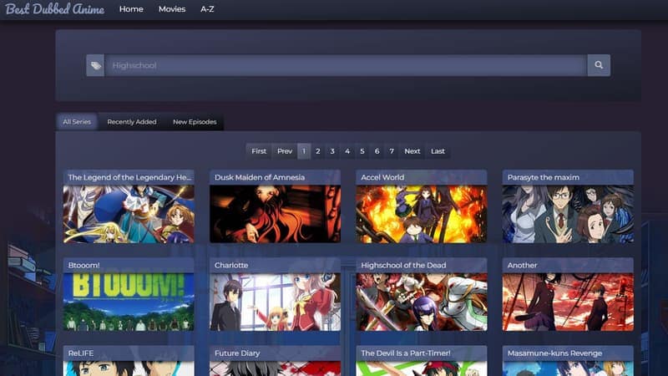668x376 pixels.
Task: Select the All Series tab
Action: (77, 122)
